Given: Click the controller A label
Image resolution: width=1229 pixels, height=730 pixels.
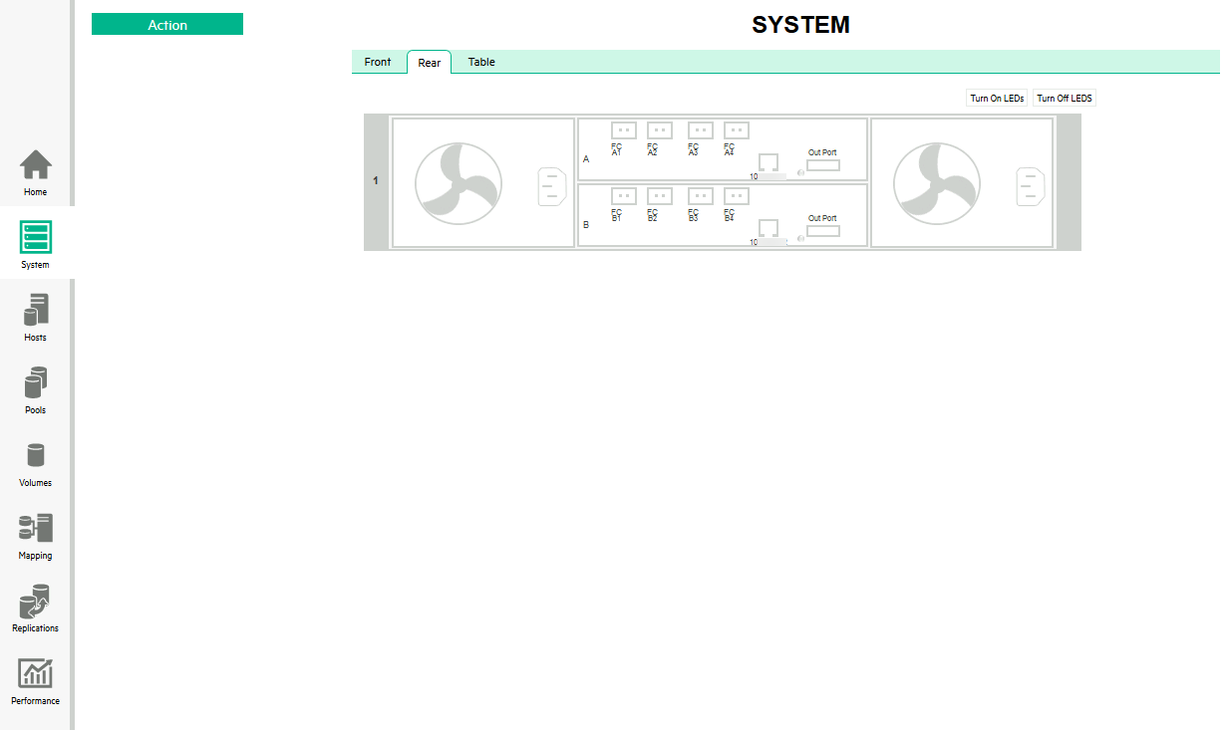Looking at the screenshot, I should click(586, 159).
